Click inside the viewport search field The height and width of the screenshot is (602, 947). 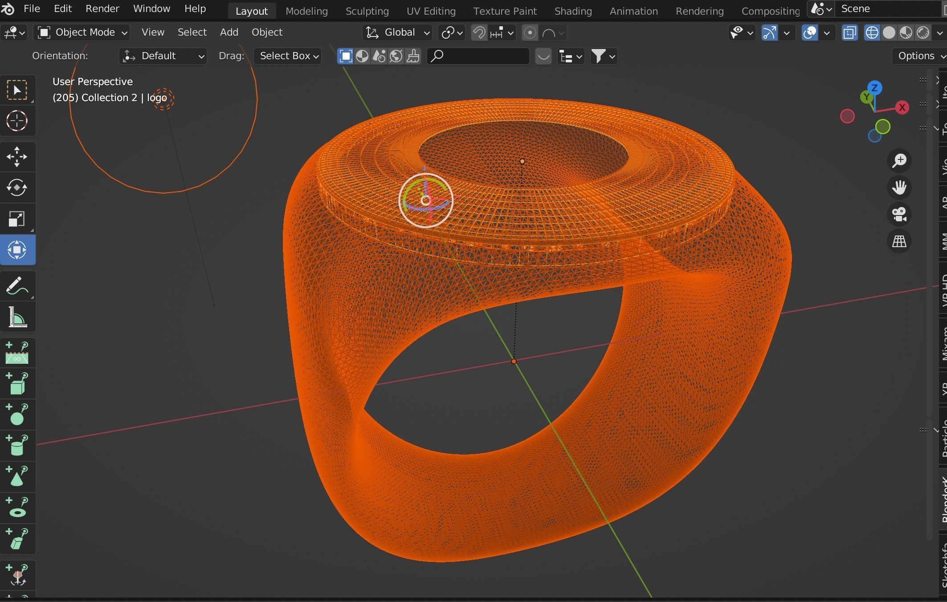point(478,56)
